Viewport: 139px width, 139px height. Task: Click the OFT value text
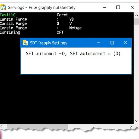pos(60,32)
